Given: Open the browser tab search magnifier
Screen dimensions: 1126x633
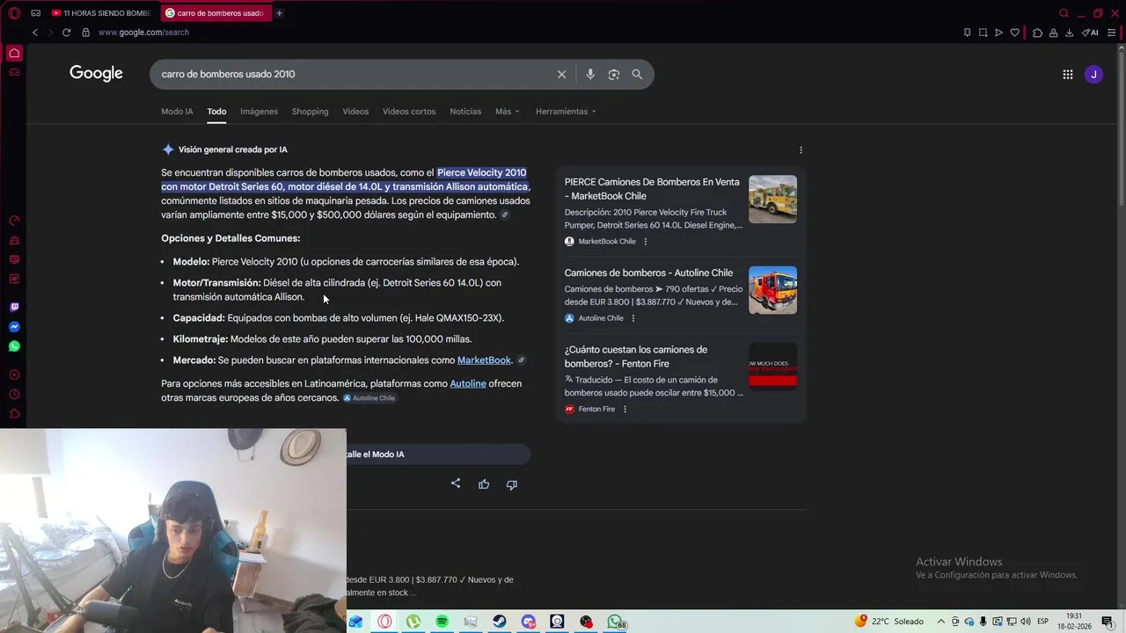Looking at the screenshot, I should 1064,13.
